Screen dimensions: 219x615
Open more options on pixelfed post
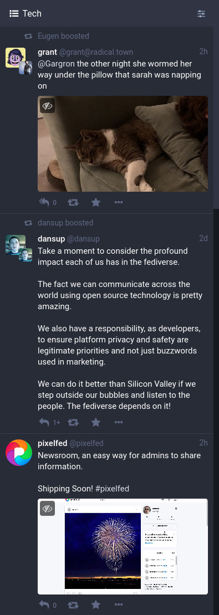(x=119, y=605)
